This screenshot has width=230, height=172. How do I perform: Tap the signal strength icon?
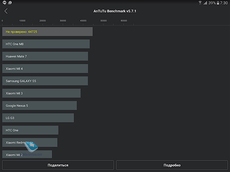pos(205,3)
